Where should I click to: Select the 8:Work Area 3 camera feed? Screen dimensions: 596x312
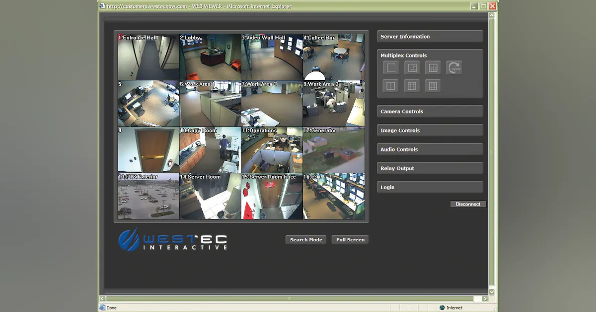334,104
